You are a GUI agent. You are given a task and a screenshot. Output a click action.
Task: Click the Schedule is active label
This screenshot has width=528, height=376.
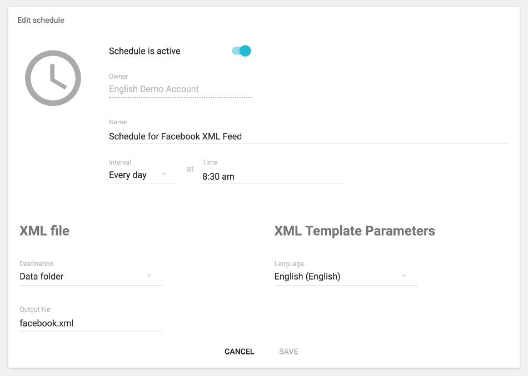tap(145, 51)
